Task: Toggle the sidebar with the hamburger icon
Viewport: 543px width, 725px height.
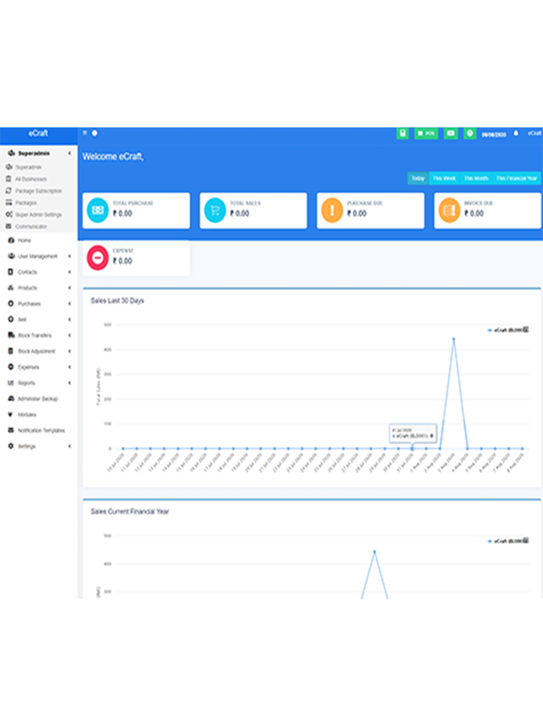Action: pos(85,133)
